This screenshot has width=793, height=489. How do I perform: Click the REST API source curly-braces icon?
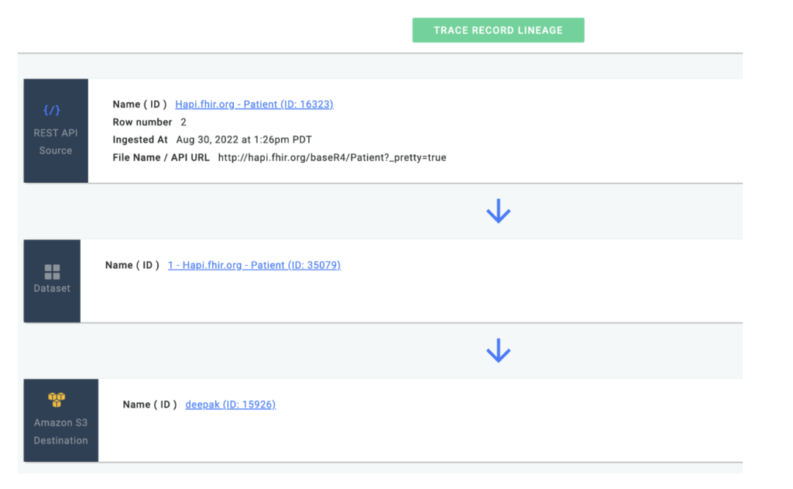pos(52,110)
